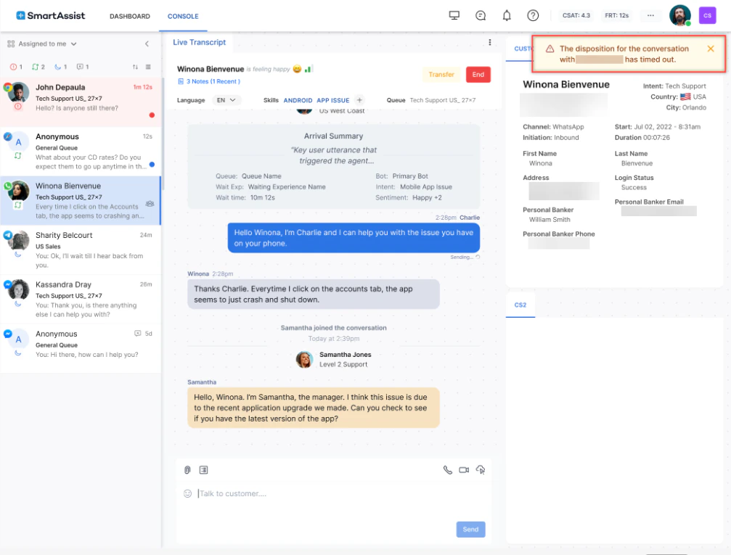731x555 pixels.
Task: Click Samantha's orange message bubble
Action: tap(314, 408)
